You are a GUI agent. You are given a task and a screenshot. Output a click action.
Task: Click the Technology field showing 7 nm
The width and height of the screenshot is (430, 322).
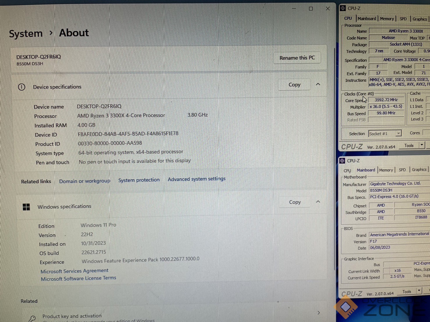tap(379, 51)
